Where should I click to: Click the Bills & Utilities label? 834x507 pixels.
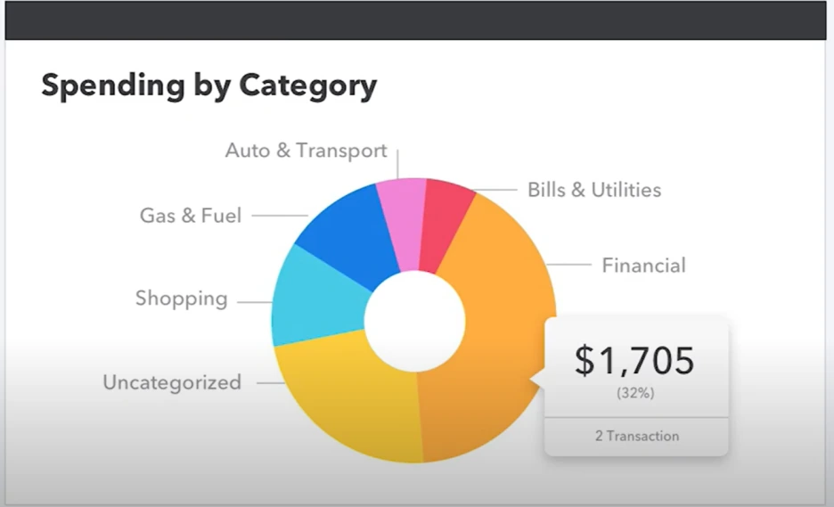[x=594, y=190]
